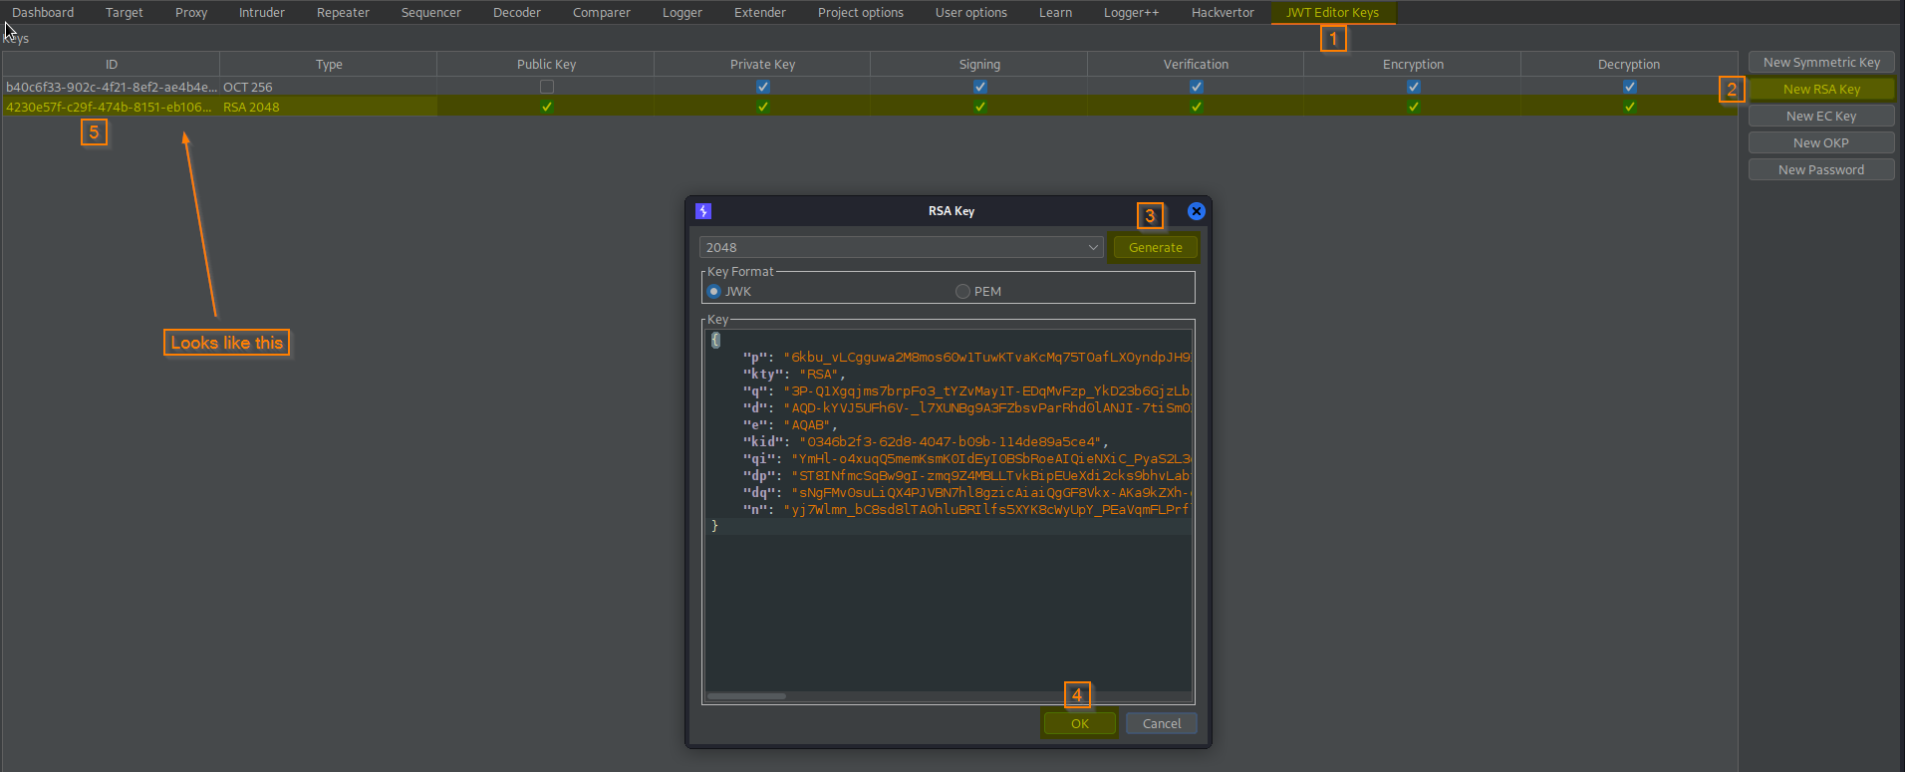1905x772 pixels.
Task: Switch to the Learn tab
Action: tap(1056, 13)
